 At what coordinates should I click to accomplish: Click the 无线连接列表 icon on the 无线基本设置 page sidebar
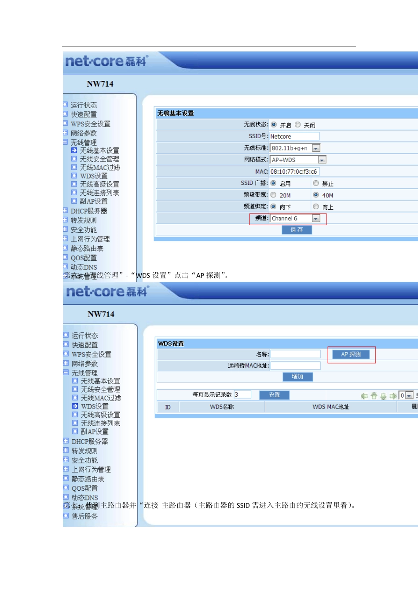tap(74, 192)
